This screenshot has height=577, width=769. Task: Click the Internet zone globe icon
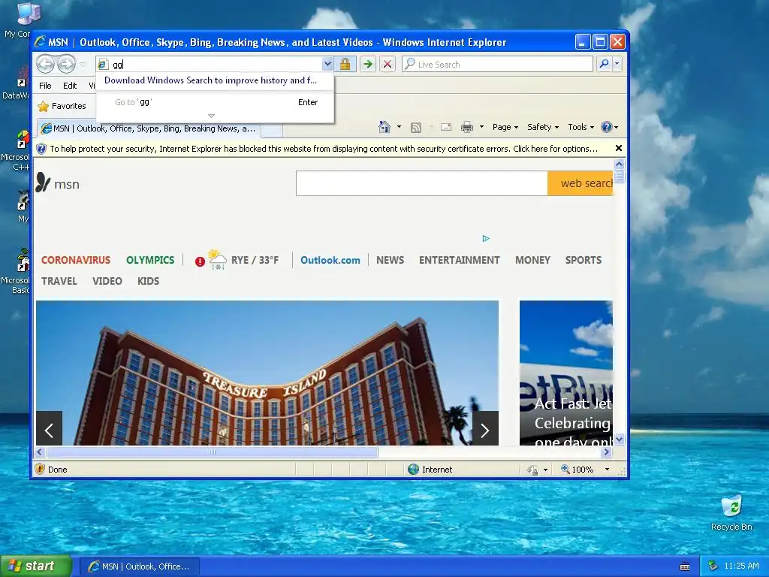(413, 469)
